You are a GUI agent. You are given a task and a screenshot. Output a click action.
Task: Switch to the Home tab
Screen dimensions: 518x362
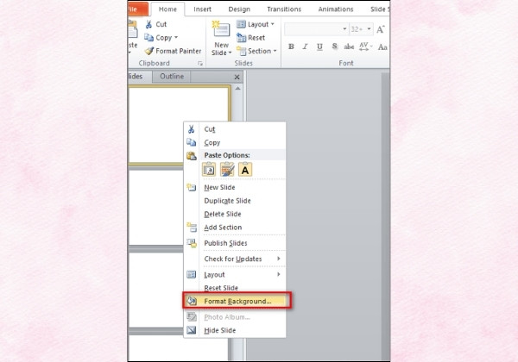167,9
